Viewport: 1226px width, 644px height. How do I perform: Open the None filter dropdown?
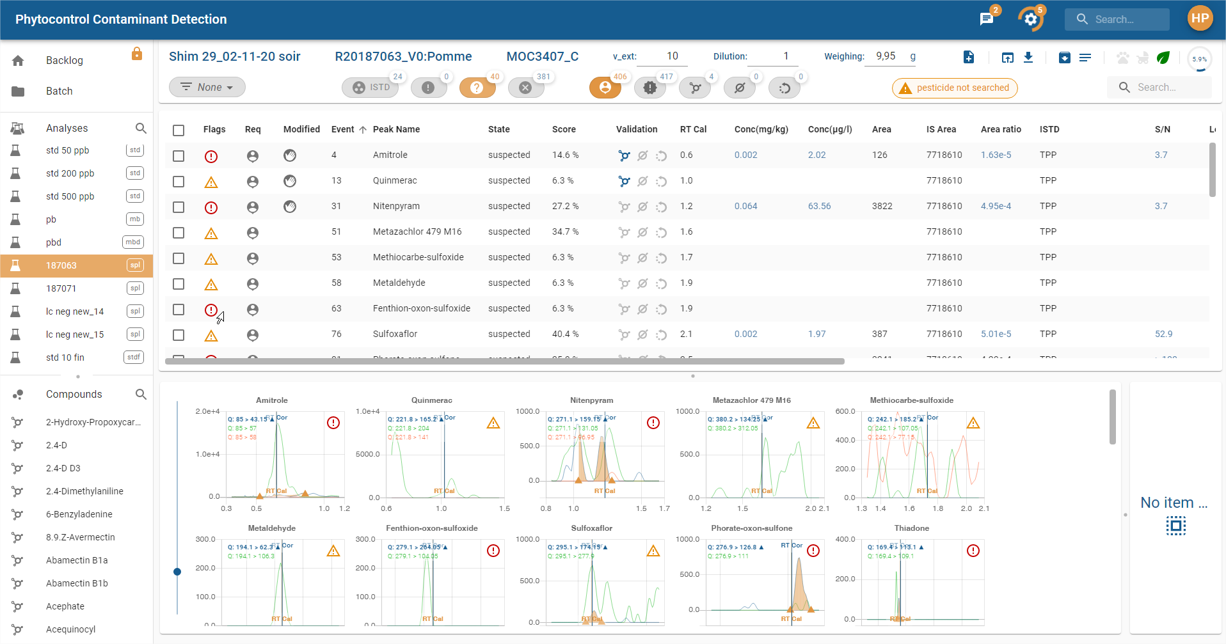(x=207, y=87)
